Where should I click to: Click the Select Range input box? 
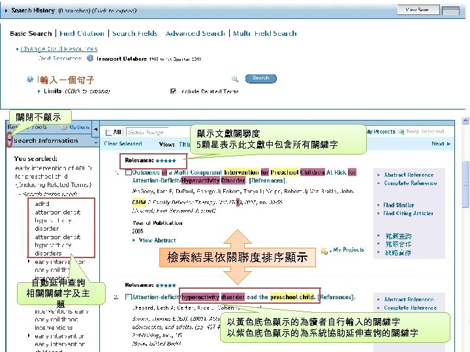(x=147, y=132)
